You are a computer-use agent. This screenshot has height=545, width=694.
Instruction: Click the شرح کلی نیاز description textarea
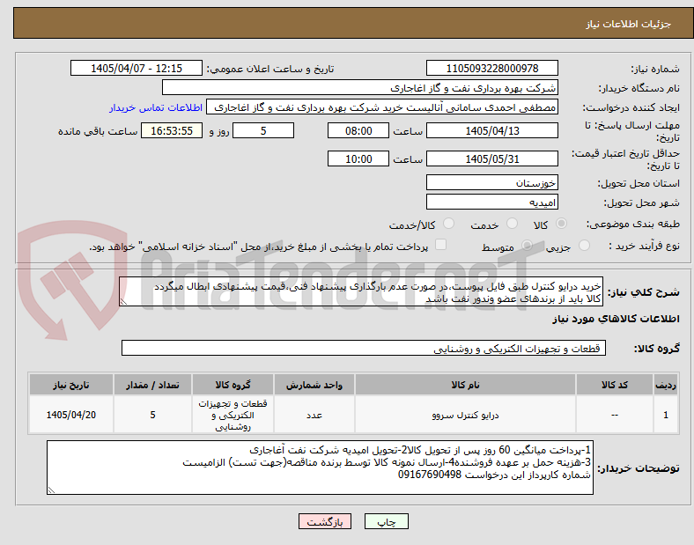click(361, 292)
